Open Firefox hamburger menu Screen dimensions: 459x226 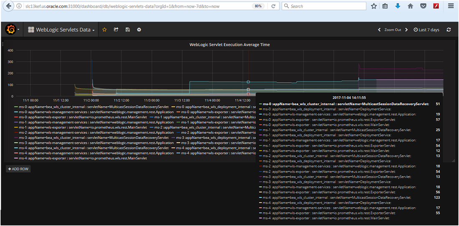click(451, 6)
